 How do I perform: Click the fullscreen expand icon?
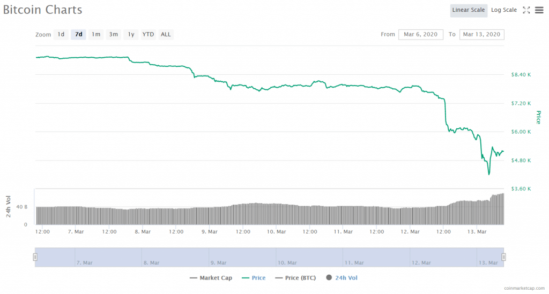(526, 10)
